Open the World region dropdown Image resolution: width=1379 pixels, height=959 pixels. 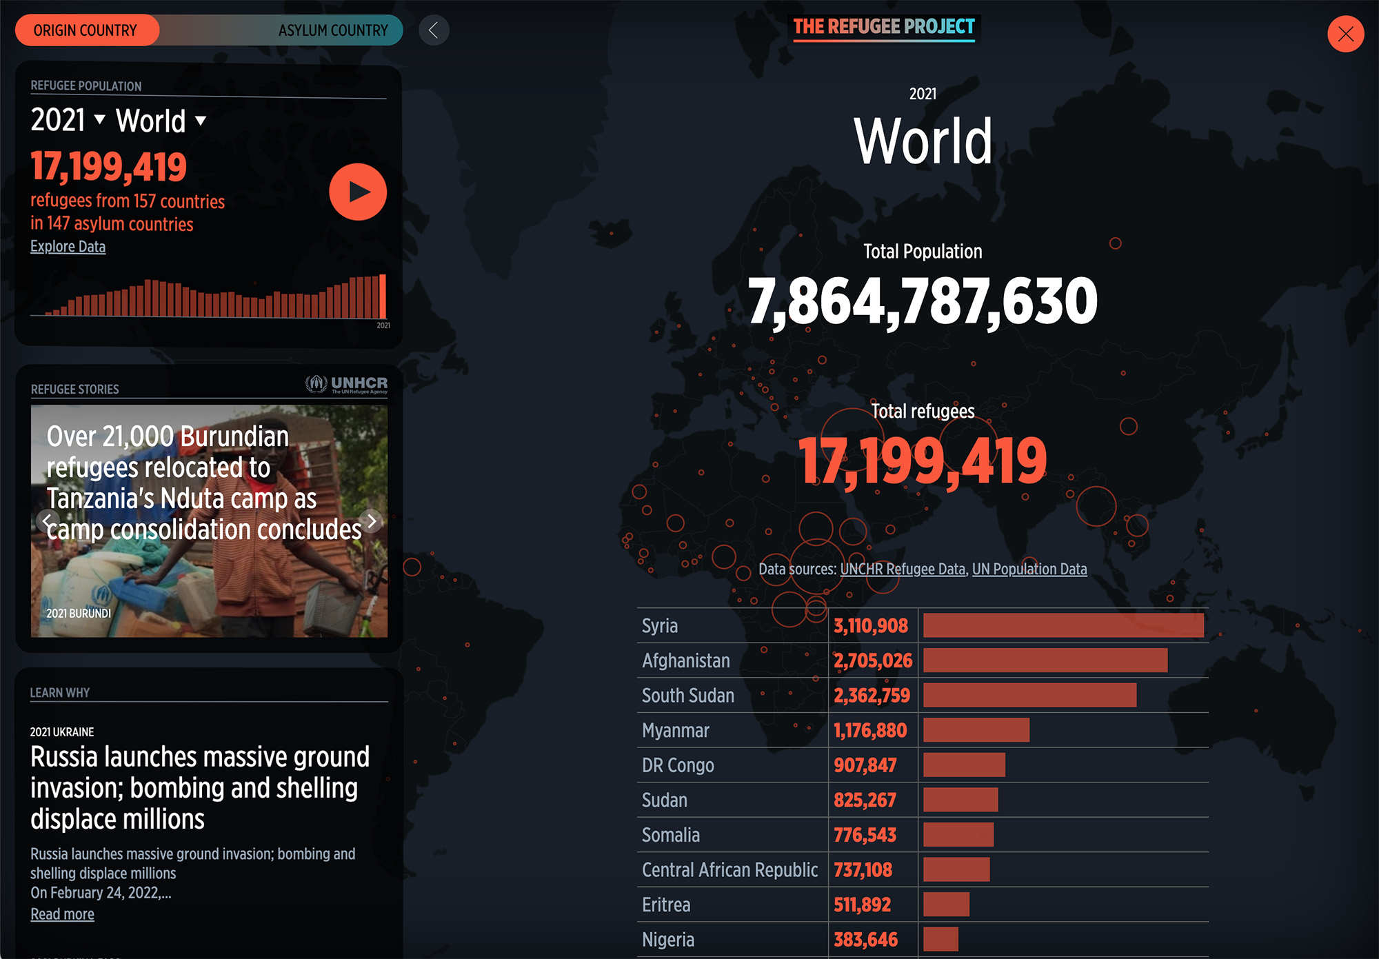pyautogui.click(x=161, y=121)
